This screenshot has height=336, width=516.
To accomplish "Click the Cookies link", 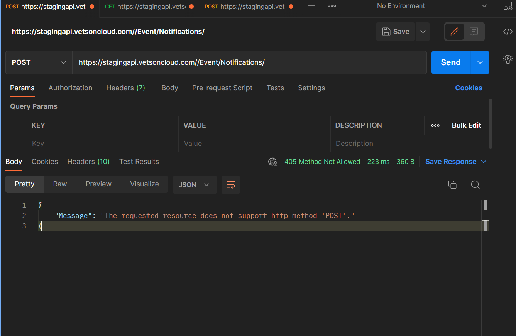I will pos(468,88).
